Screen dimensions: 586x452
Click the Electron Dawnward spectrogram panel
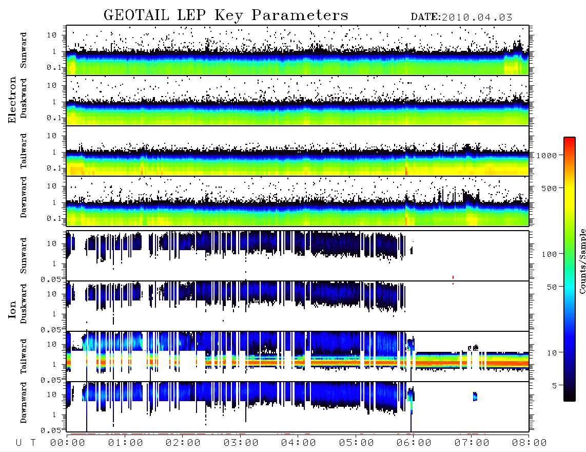point(298,201)
